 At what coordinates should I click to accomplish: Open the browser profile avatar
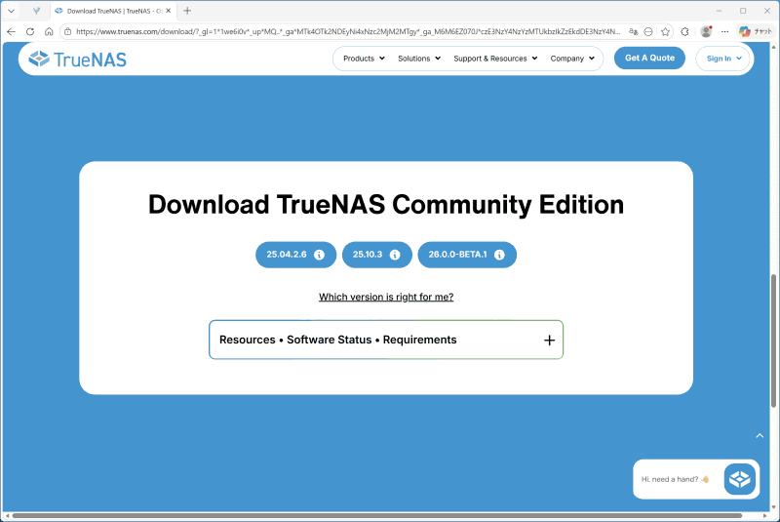706,31
